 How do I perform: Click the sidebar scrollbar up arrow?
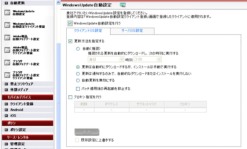click(x=58, y=3)
